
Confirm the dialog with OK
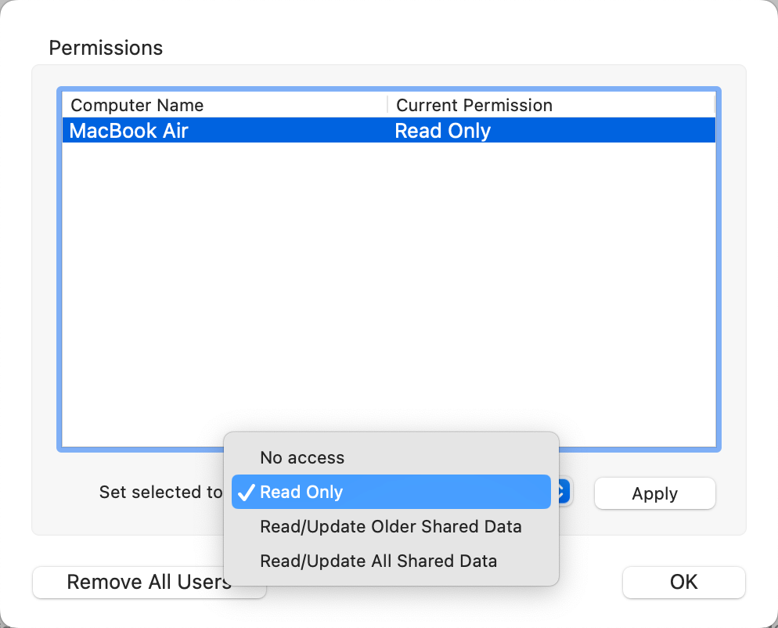tap(683, 583)
